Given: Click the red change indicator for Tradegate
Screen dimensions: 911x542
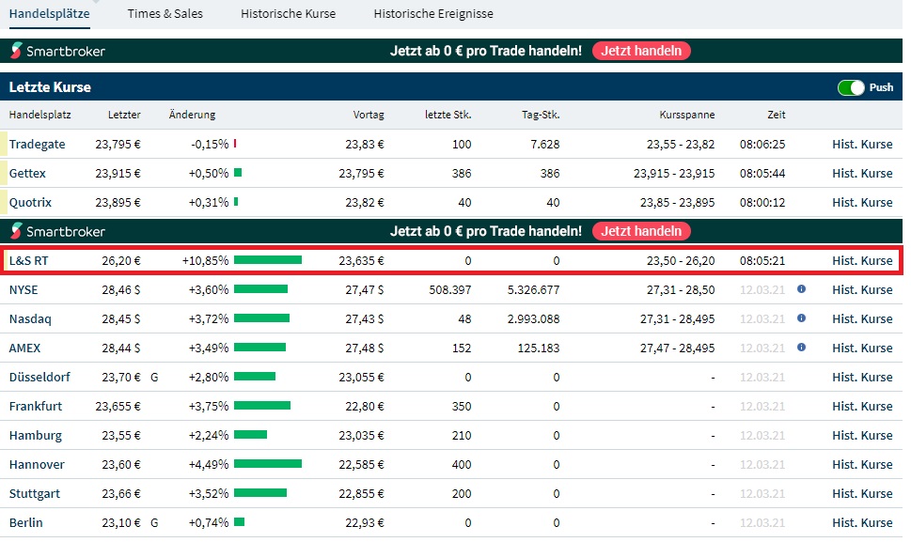Looking at the screenshot, I should (x=235, y=144).
